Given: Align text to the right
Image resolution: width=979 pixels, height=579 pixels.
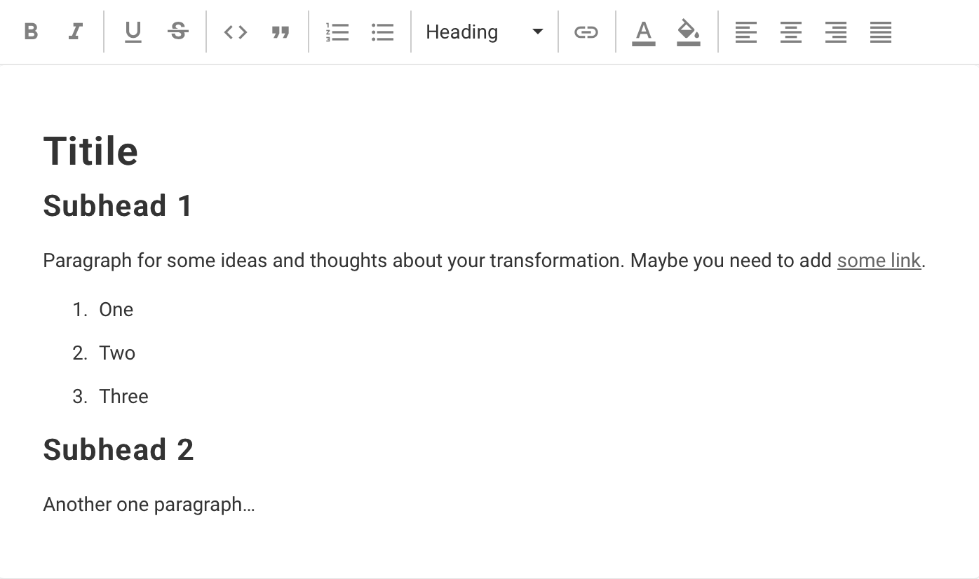Looking at the screenshot, I should coord(836,32).
